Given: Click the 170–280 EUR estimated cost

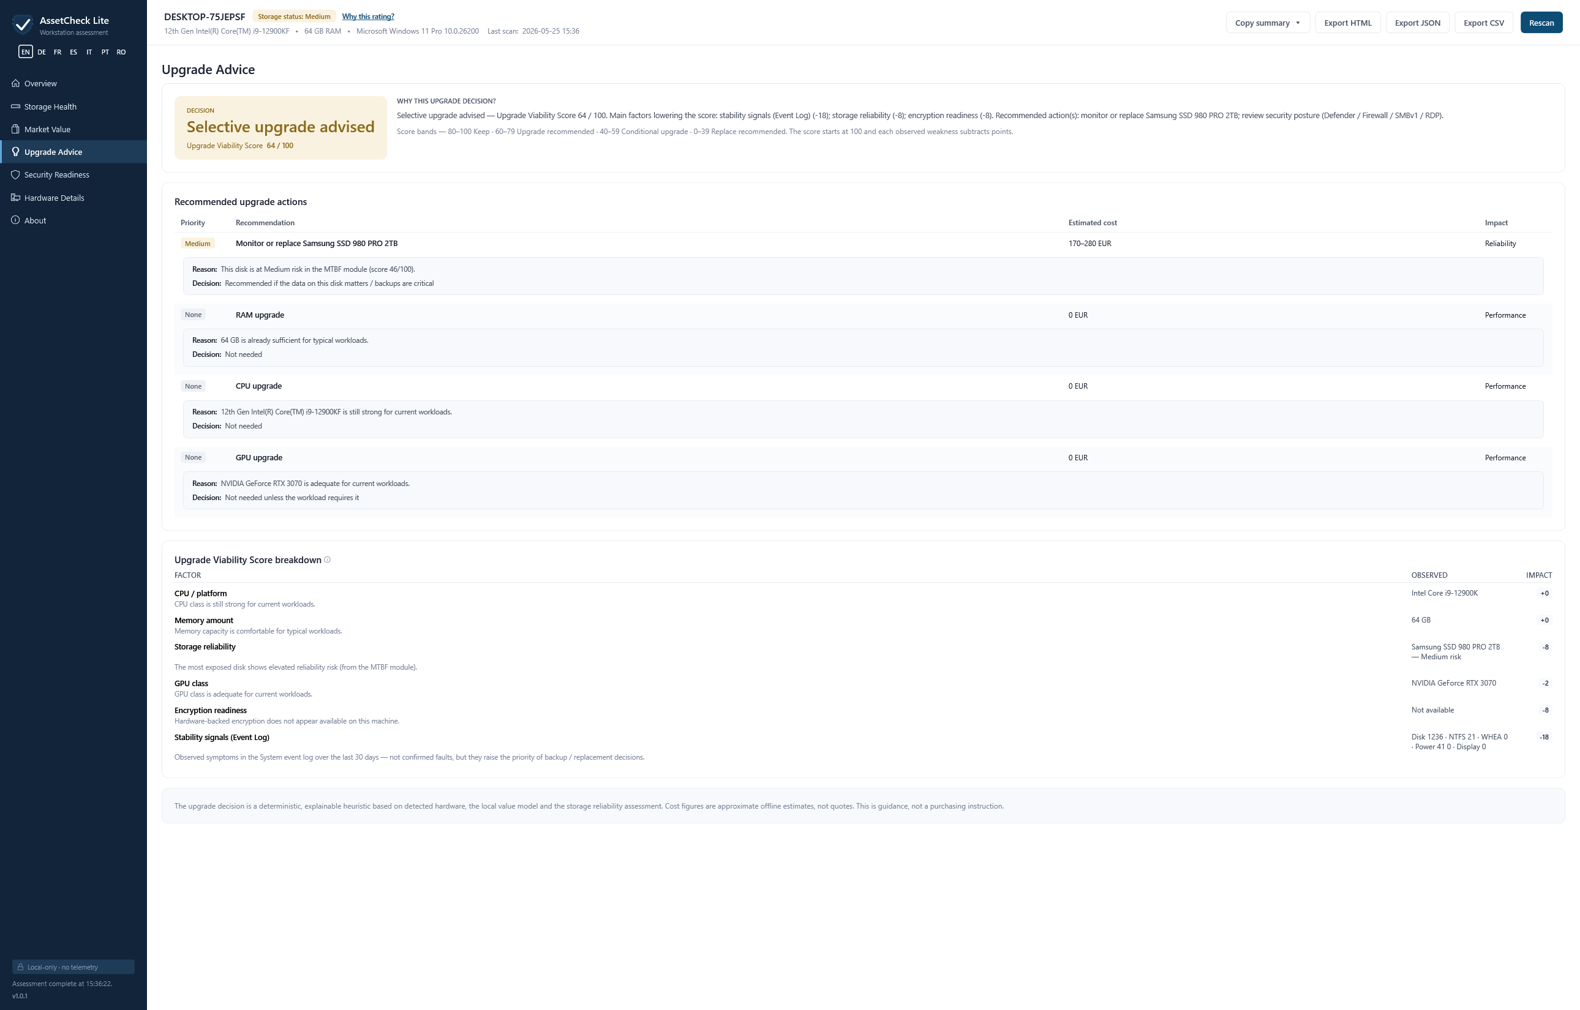Looking at the screenshot, I should click(1090, 244).
